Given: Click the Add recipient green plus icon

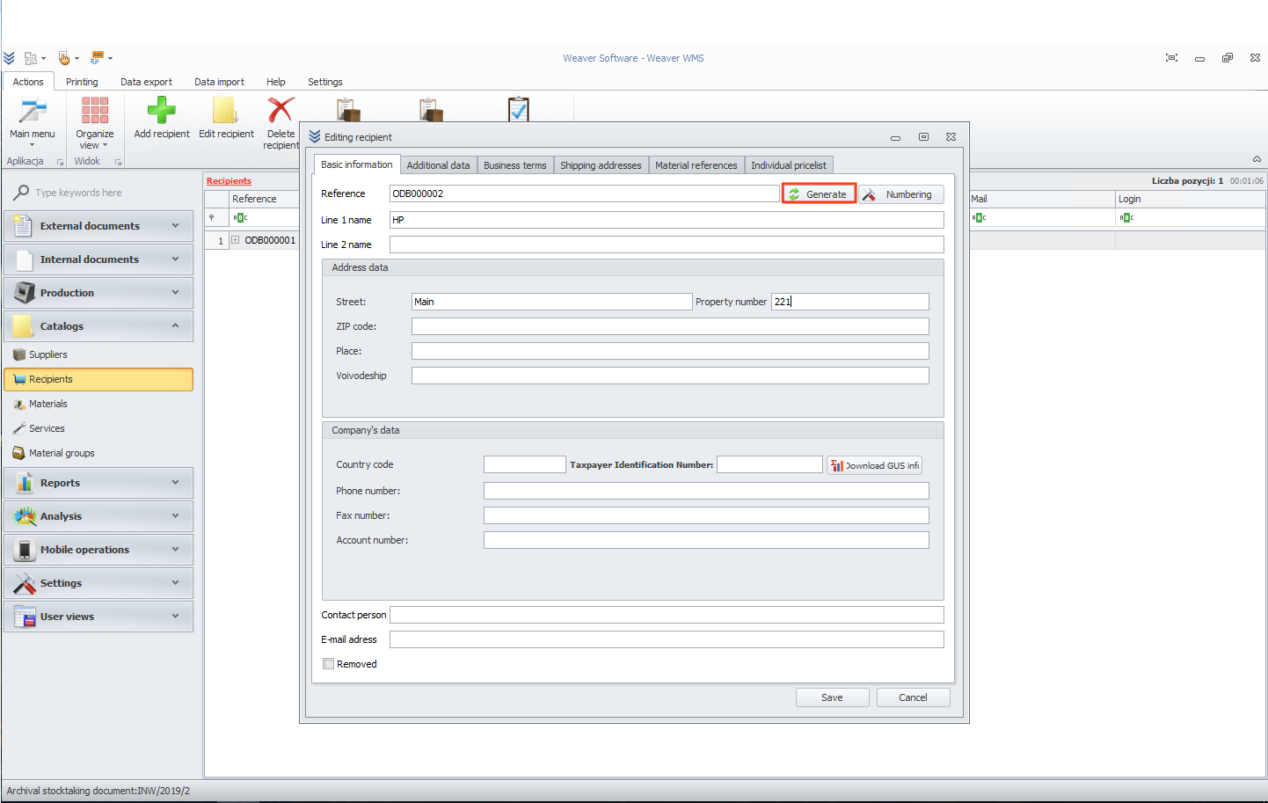Looking at the screenshot, I should pyautogui.click(x=162, y=110).
